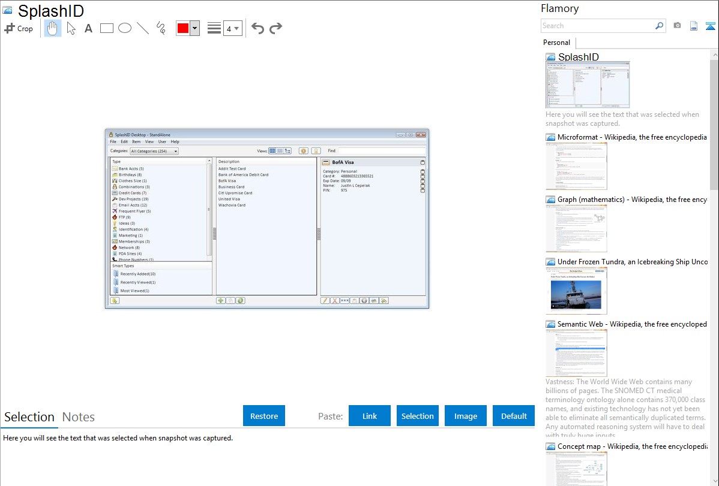This screenshot has width=719, height=486.
Task: Click the gear settings icon in SplashID toolbar
Action: (303, 150)
